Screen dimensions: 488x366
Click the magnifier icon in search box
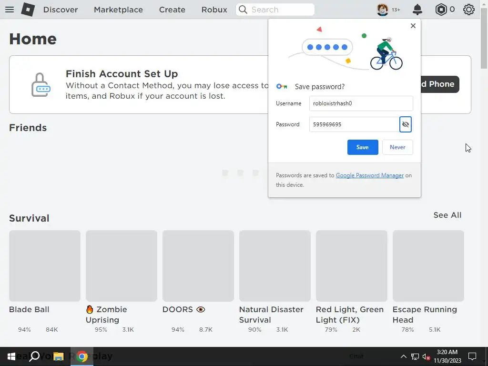243,10
